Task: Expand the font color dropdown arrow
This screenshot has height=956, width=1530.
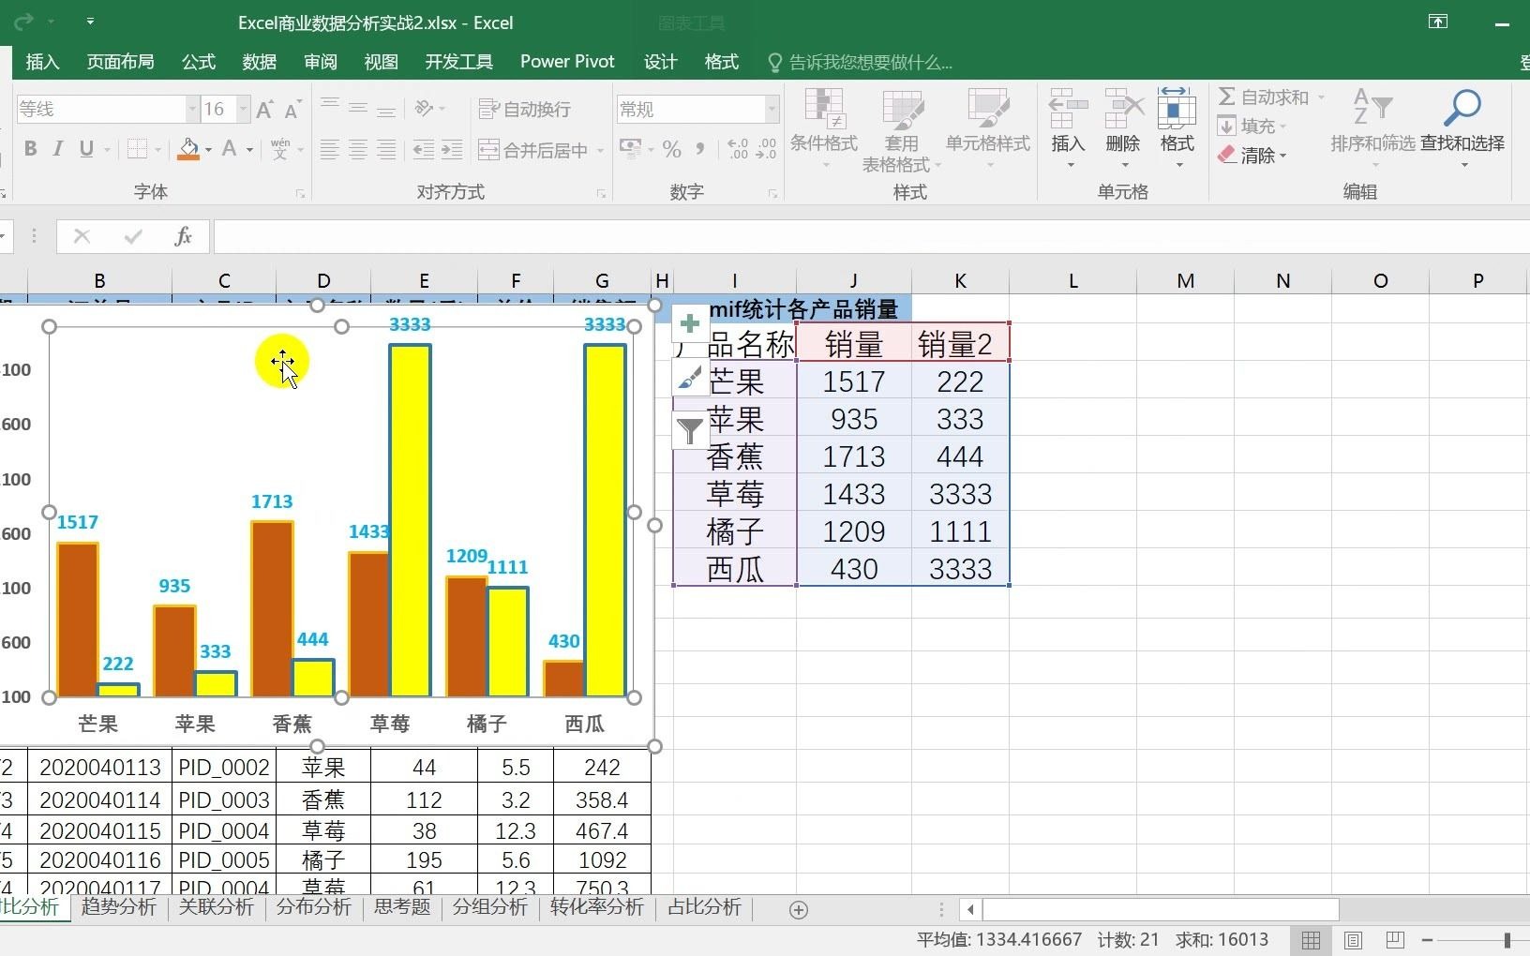Action: (x=249, y=150)
